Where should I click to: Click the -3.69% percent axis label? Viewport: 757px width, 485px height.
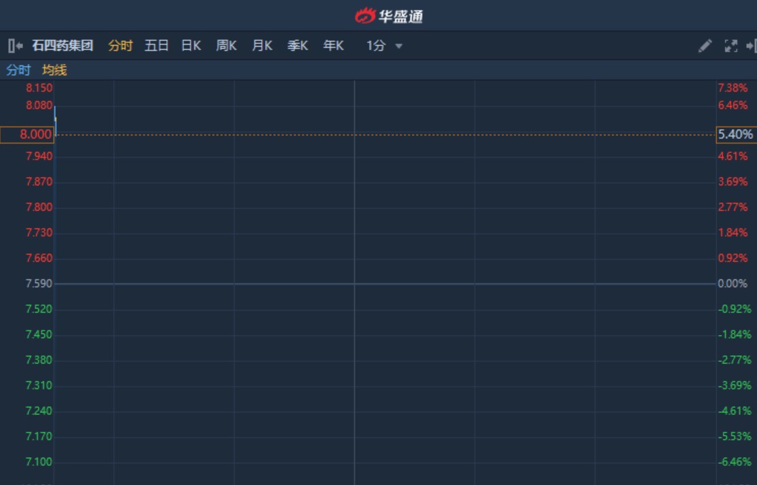(x=735, y=385)
